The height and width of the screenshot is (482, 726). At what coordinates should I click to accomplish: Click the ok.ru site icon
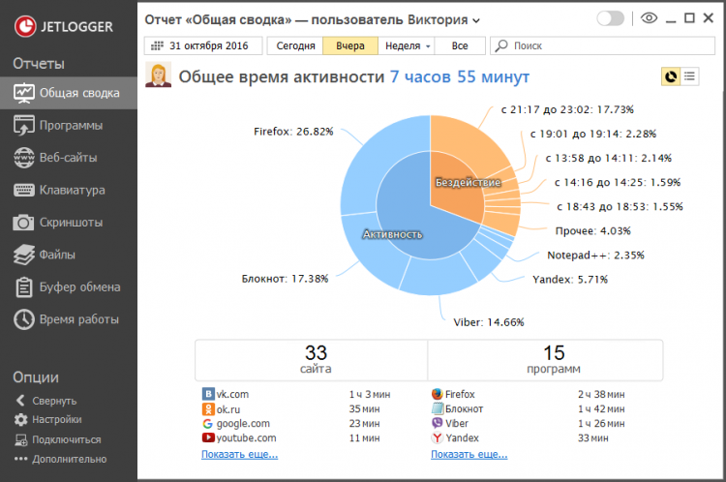pos(208,408)
